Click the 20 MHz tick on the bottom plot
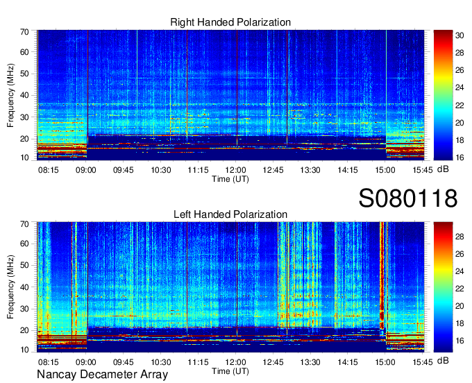This screenshot has height=383, width=472. pos(24,330)
